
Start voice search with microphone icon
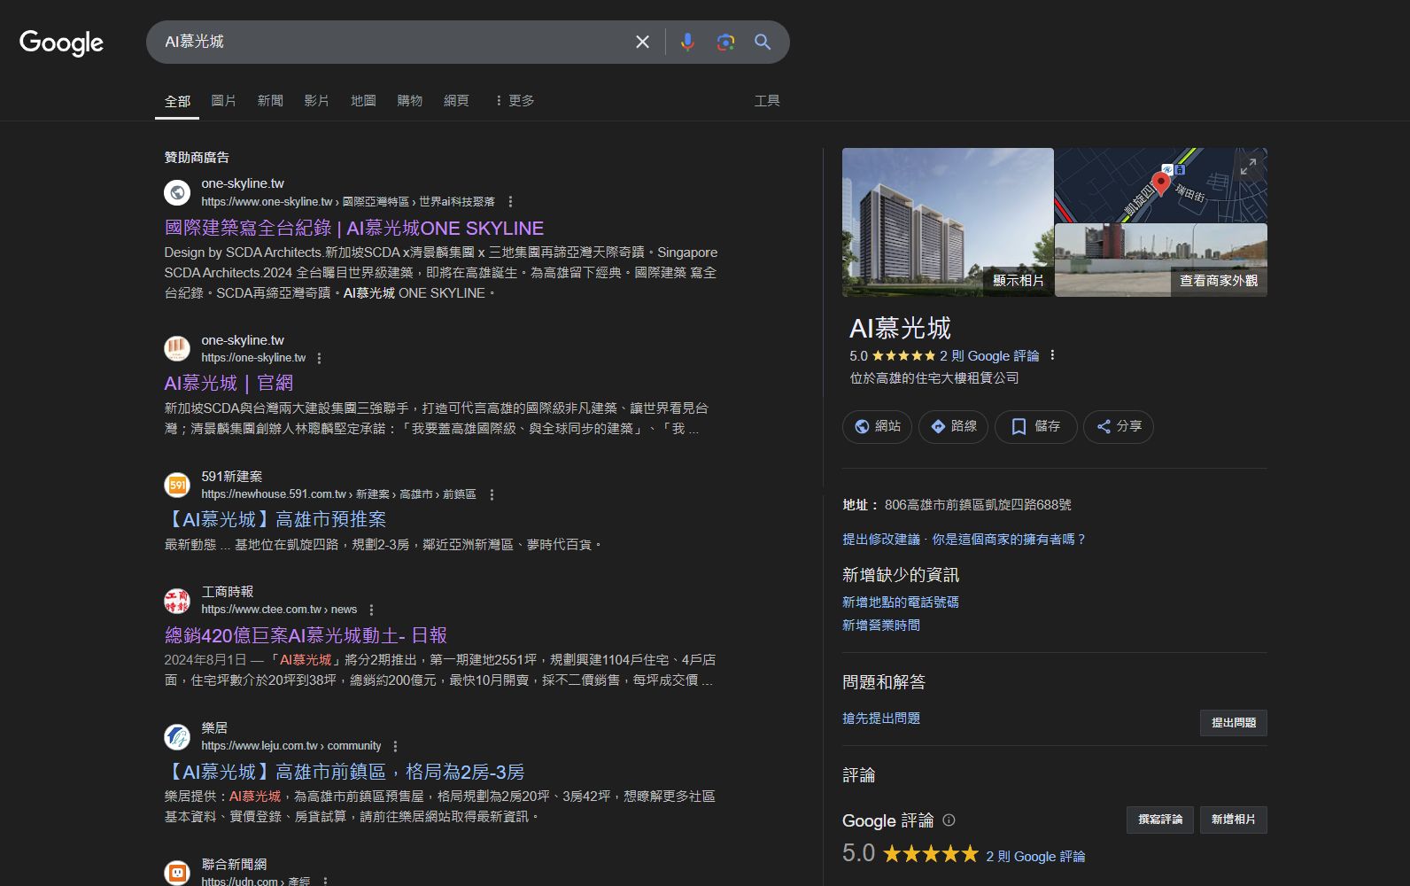[687, 42]
